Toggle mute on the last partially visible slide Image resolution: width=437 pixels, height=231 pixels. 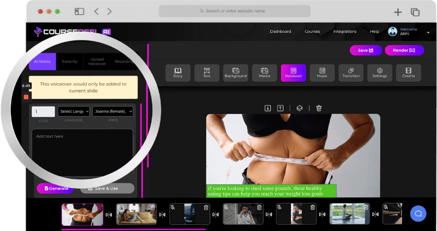click(x=386, y=207)
